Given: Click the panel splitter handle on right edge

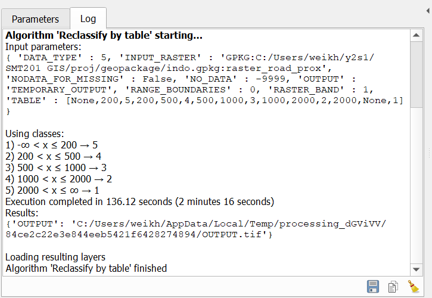Looking at the screenshot, I should click(430, 153).
